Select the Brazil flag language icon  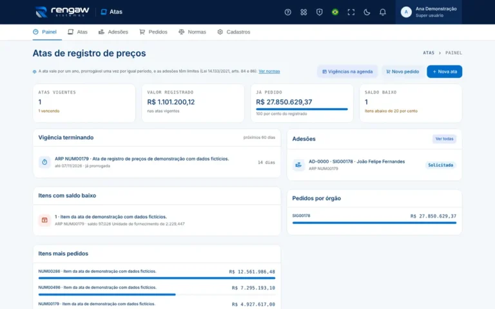[x=335, y=12]
